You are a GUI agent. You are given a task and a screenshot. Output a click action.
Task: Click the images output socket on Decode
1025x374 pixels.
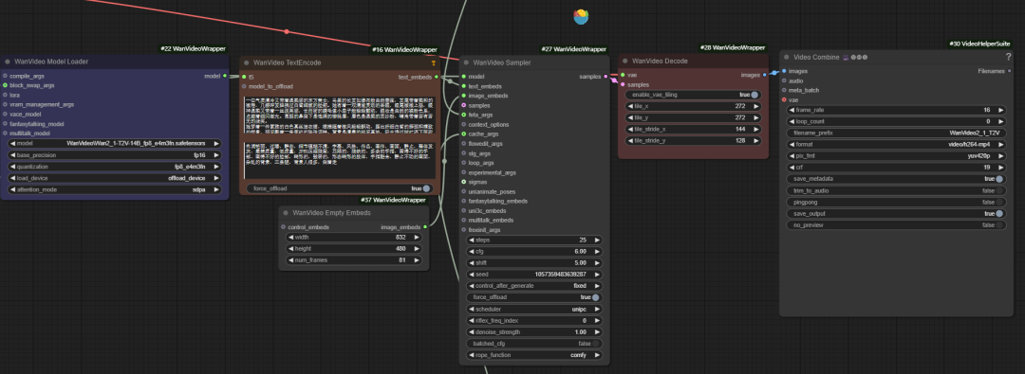tap(765, 75)
